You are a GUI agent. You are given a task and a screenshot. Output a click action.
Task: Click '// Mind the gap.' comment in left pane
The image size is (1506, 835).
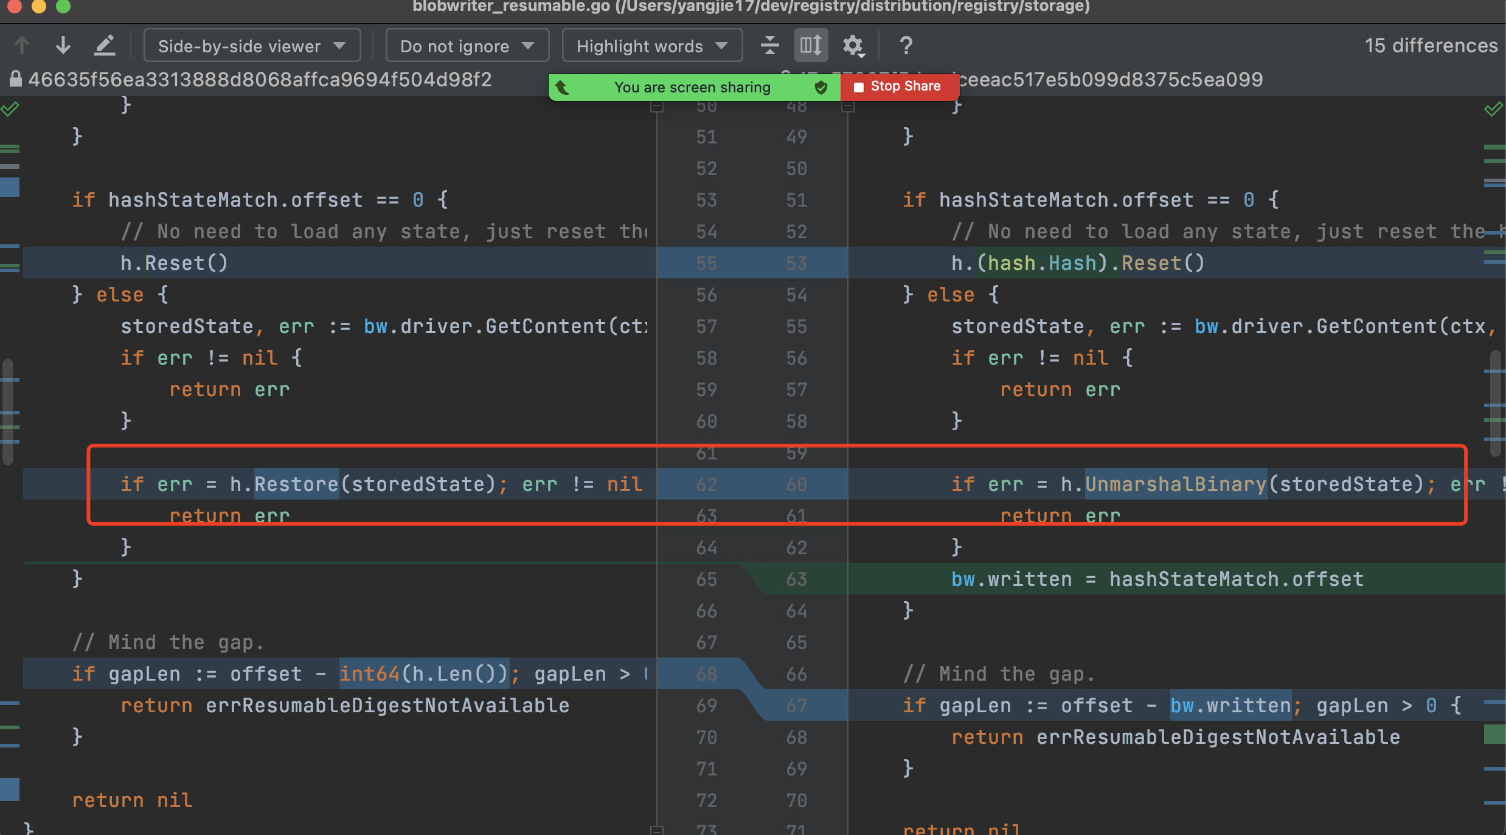pos(168,642)
